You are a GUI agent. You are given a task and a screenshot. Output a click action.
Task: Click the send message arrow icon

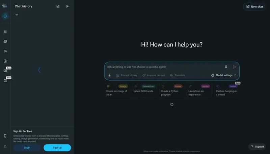[234, 67]
